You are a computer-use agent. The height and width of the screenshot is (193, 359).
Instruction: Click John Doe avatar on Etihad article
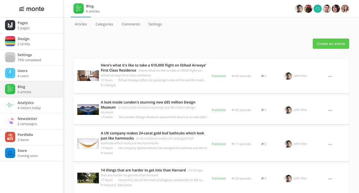point(288,76)
